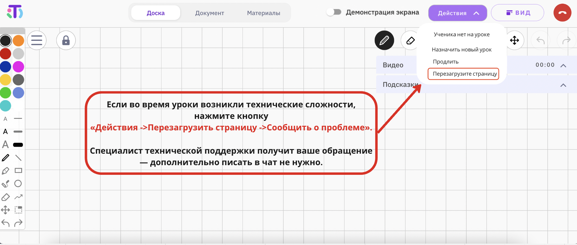Pick the dark blue color swatch
This screenshot has height=245, width=577.
5,67
